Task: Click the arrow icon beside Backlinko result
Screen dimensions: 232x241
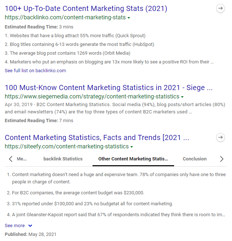Action: (220, 8)
